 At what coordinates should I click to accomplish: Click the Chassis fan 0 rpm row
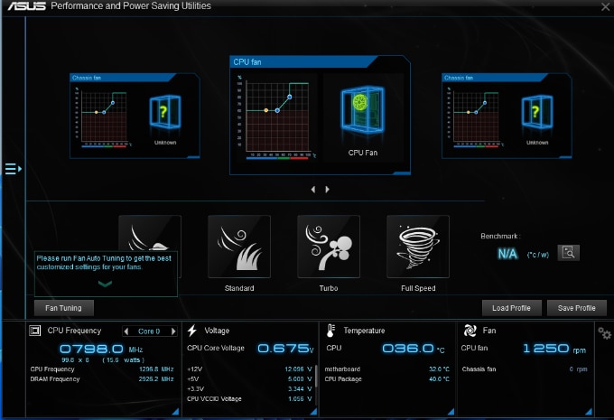[525, 369]
